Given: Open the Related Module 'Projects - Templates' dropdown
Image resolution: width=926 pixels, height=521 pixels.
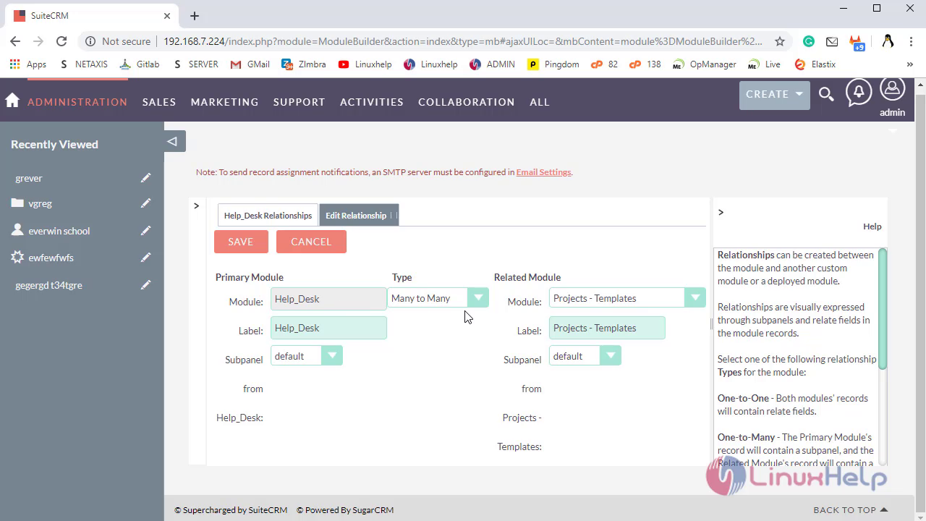Looking at the screenshot, I should pos(627,298).
